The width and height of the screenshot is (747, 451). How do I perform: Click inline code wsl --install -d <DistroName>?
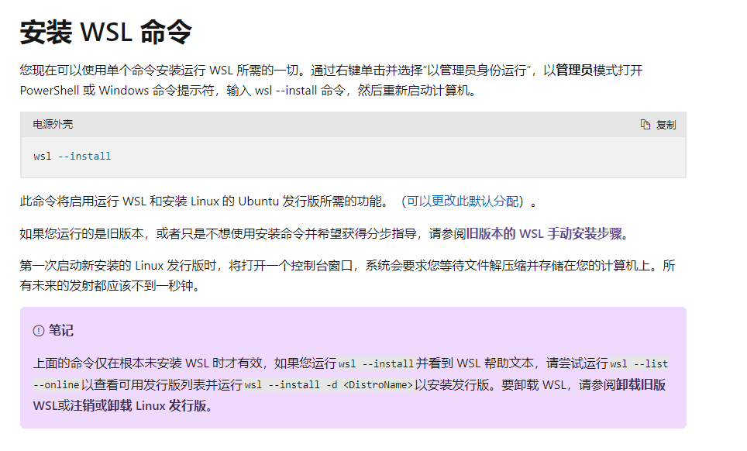pos(329,385)
